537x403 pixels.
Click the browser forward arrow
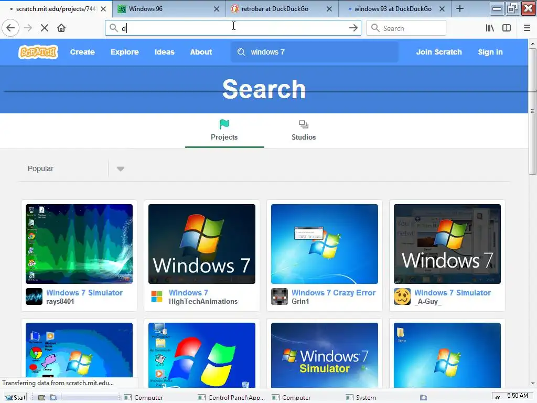[28, 28]
